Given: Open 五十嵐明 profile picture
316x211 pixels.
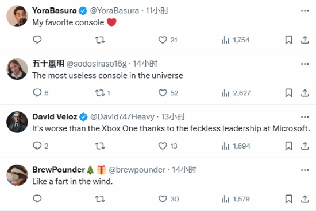Looking at the screenshot, I should click(x=17, y=69).
